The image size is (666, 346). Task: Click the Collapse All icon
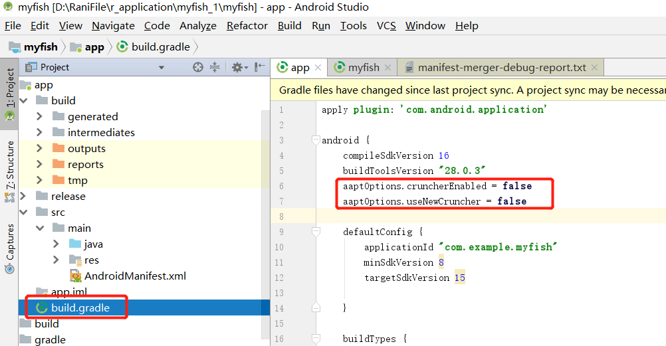click(x=215, y=67)
